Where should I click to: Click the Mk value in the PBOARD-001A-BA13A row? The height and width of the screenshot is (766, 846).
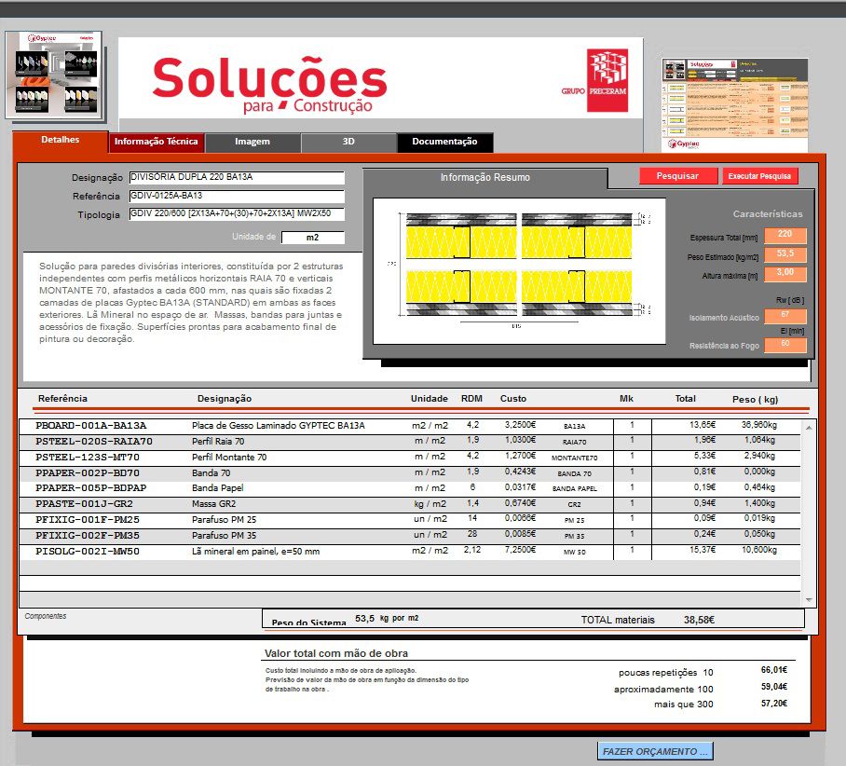point(633,425)
